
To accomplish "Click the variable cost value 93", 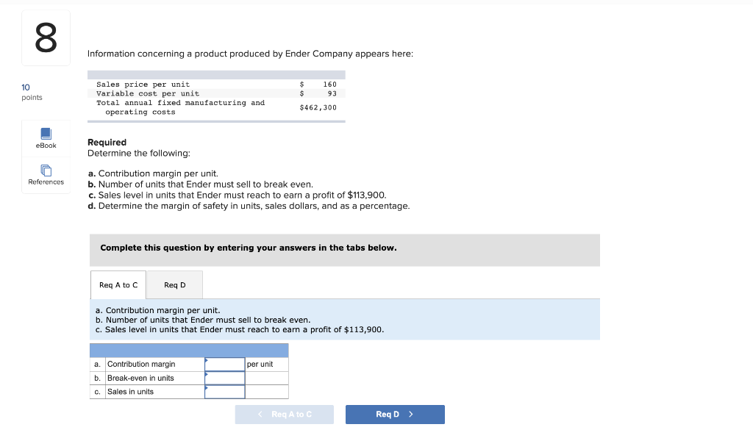I will tap(332, 93).
